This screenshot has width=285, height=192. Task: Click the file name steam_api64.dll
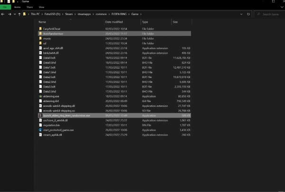coord(52,135)
